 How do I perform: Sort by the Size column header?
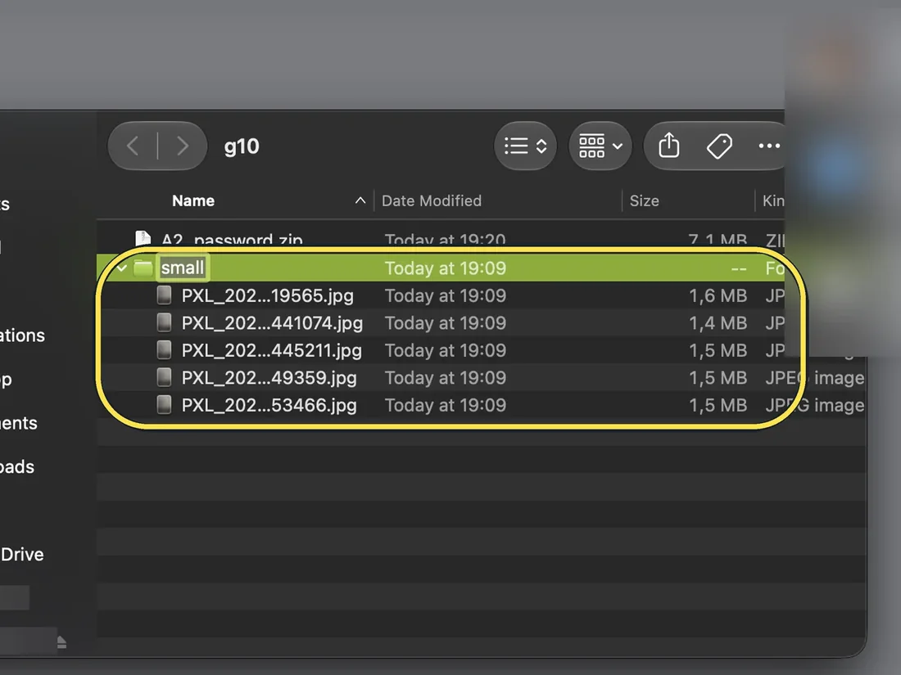pos(644,201)
